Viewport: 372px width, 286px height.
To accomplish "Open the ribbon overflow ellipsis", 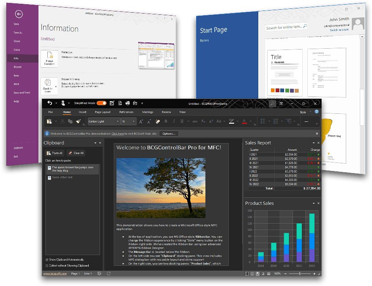I will tap(306, 121).
